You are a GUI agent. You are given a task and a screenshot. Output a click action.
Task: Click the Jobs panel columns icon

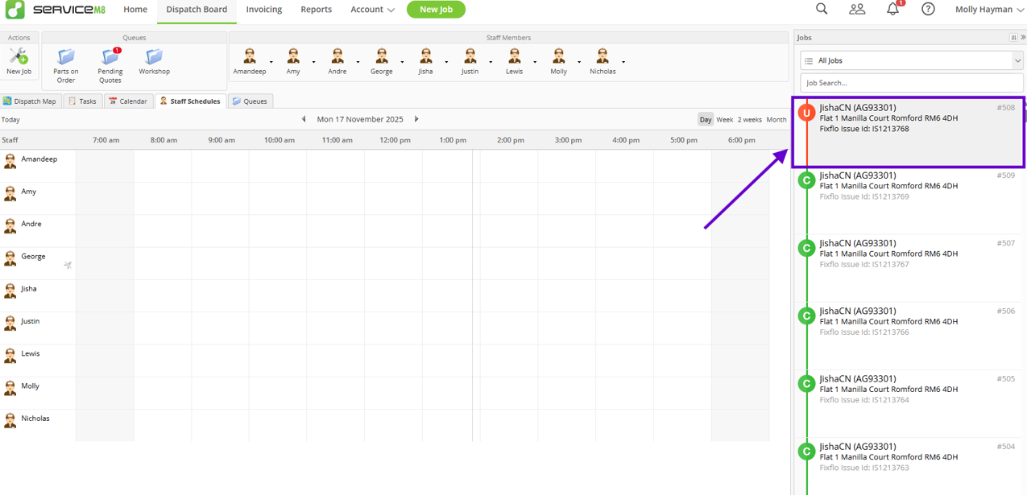tap(1013, 37)
